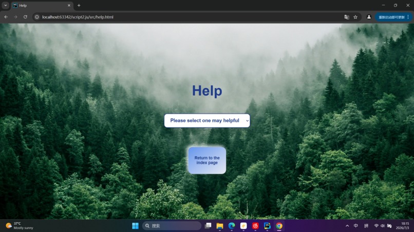This screenshot has width=414, height=232.
Task: Open a new browser tab
Action: click(79, 5)
